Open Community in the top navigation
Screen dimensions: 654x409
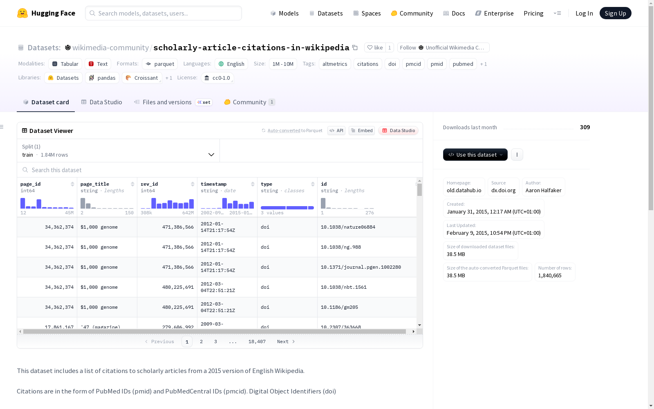[412, 13]
